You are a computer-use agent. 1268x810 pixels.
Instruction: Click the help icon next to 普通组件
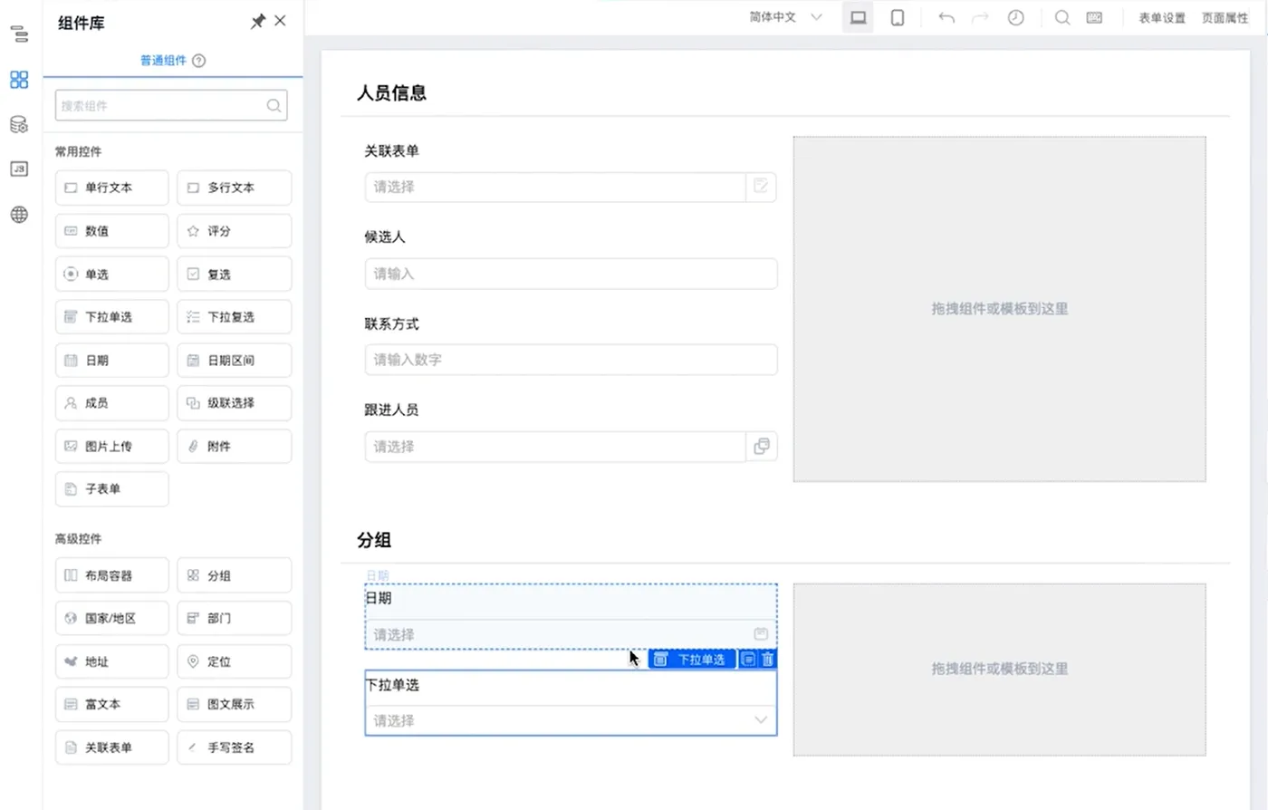199,61
